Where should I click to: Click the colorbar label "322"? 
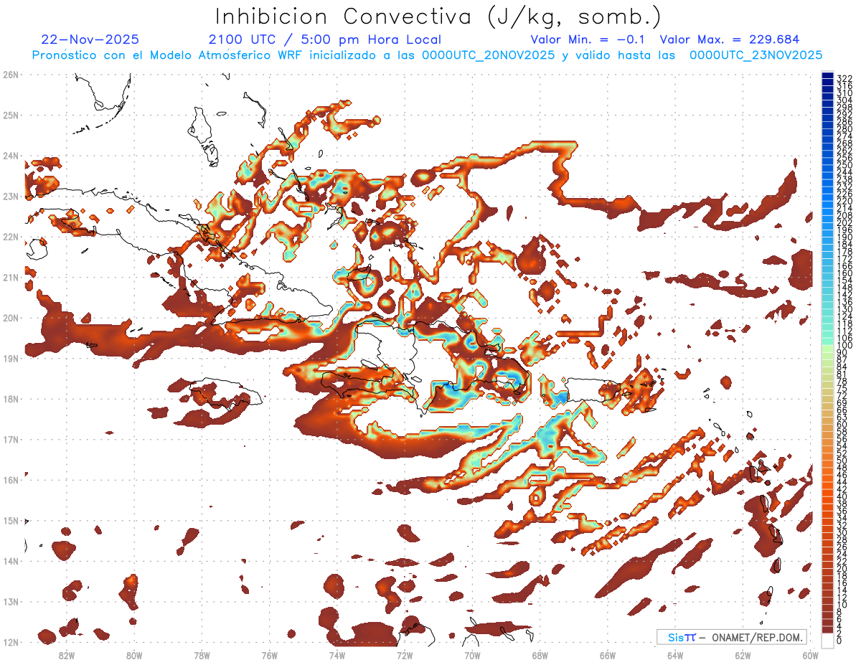point(844,78)
